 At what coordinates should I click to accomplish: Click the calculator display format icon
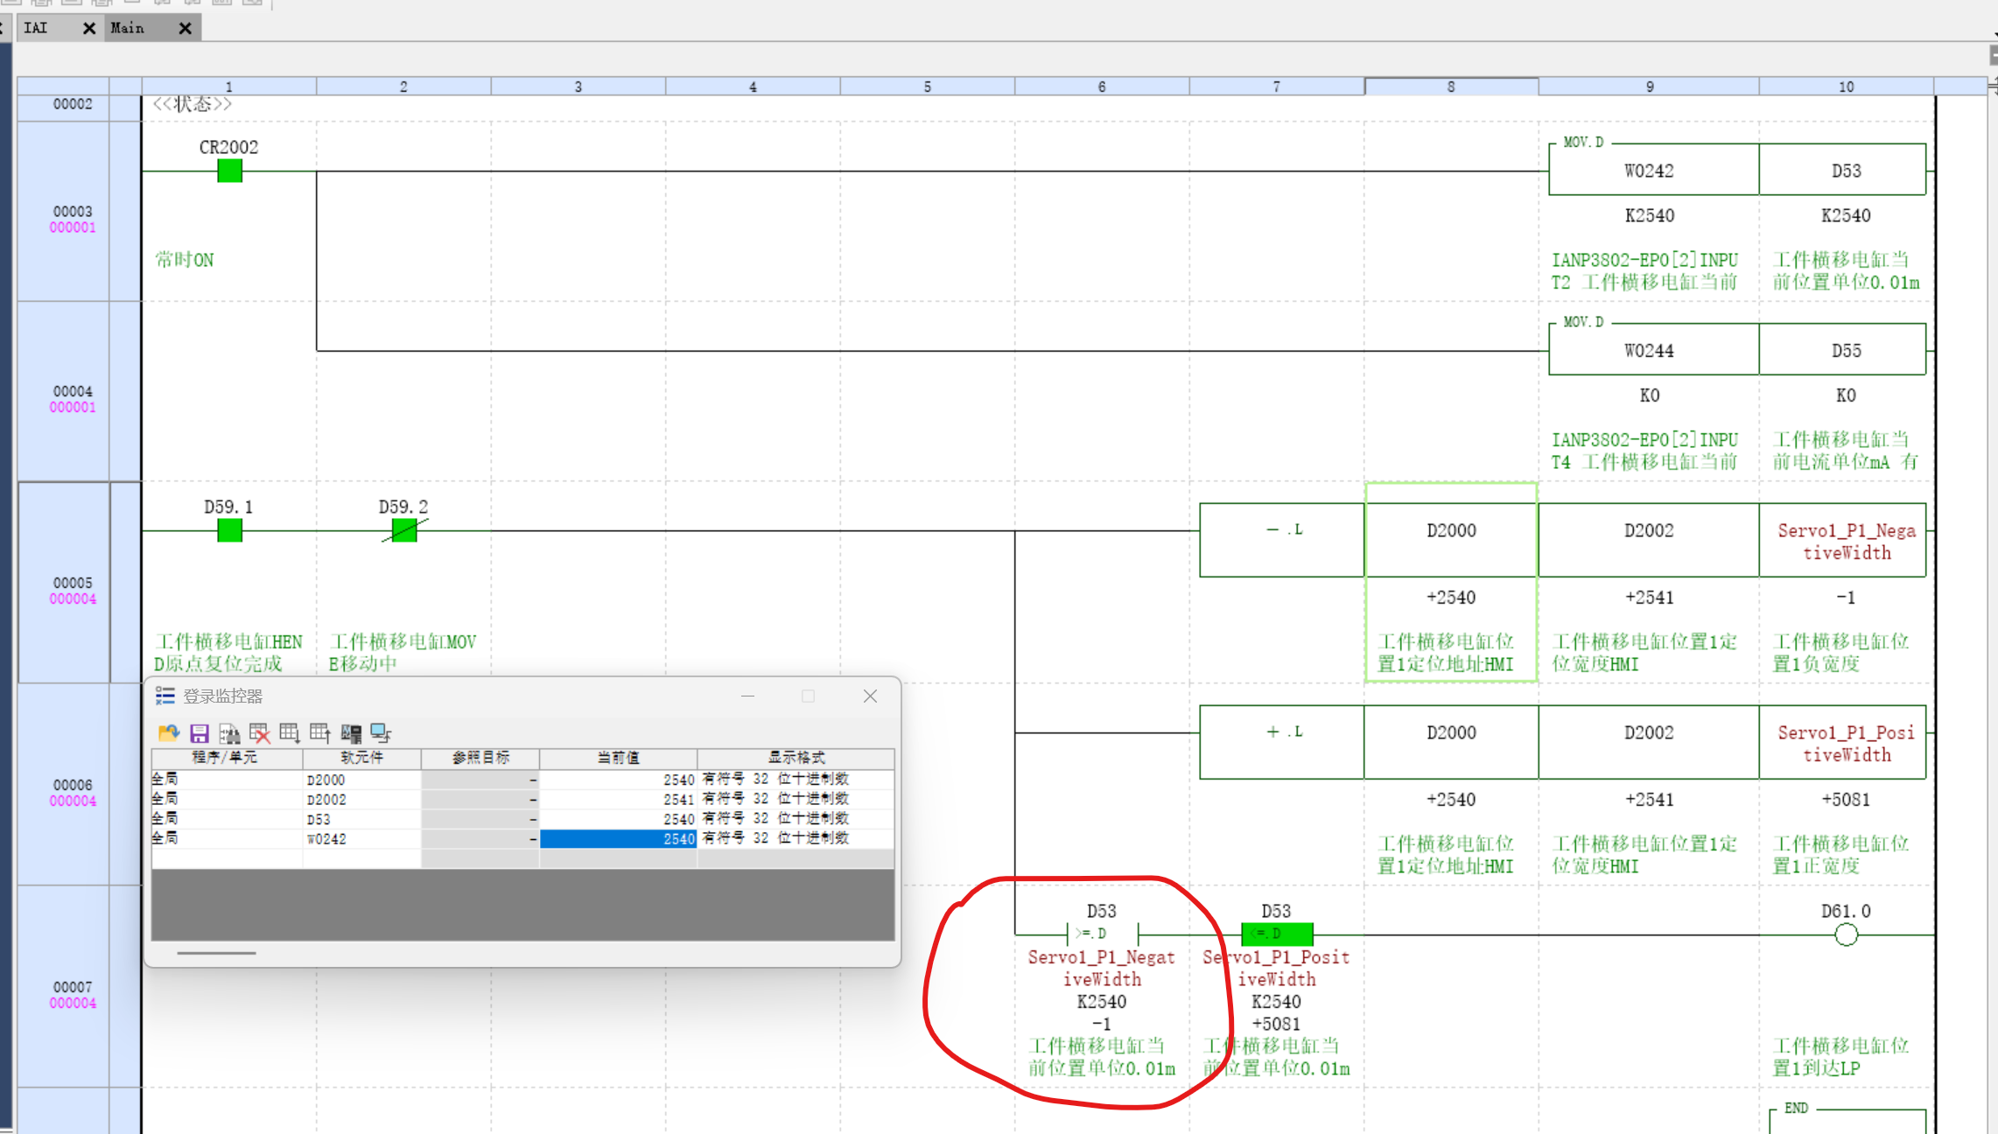[351, 733]
